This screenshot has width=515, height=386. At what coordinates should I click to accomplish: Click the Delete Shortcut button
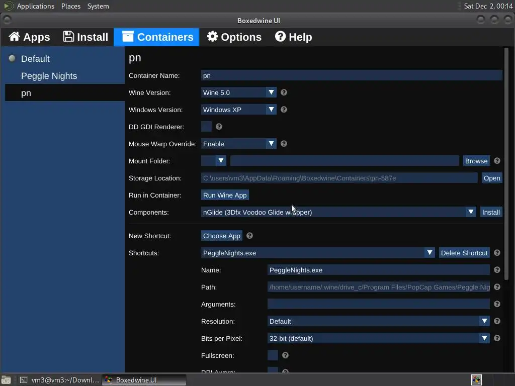pos(464,253)
